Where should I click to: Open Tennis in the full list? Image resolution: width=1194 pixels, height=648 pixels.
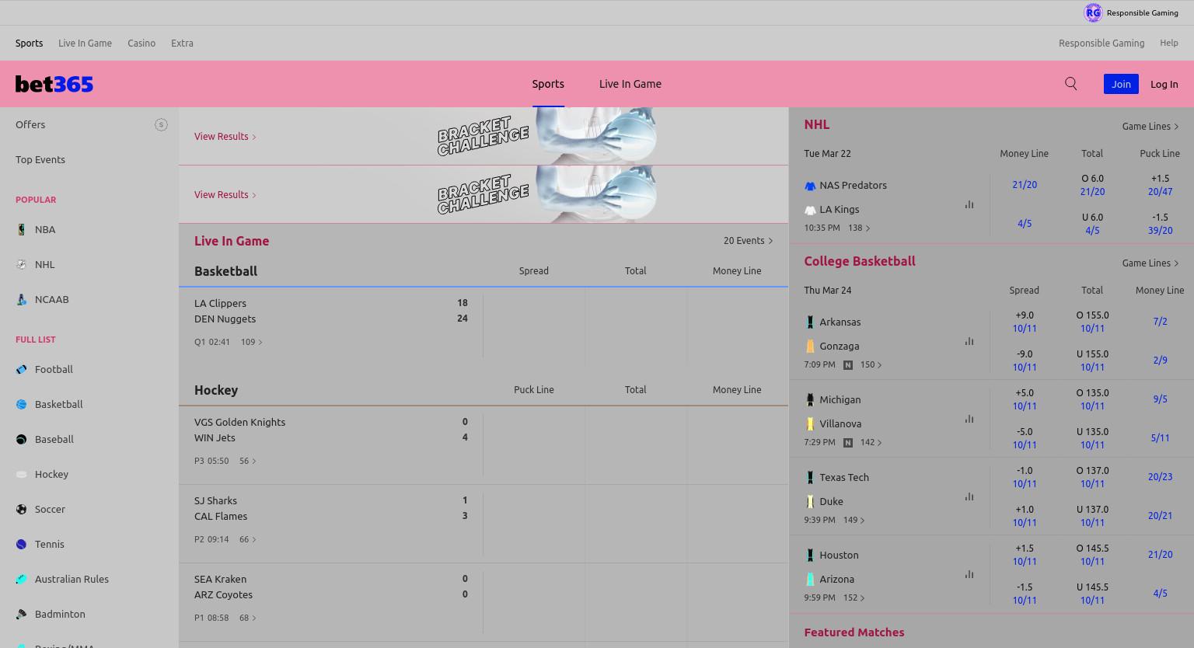[50, 544]
